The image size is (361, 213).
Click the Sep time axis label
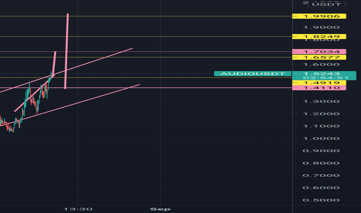160,209
